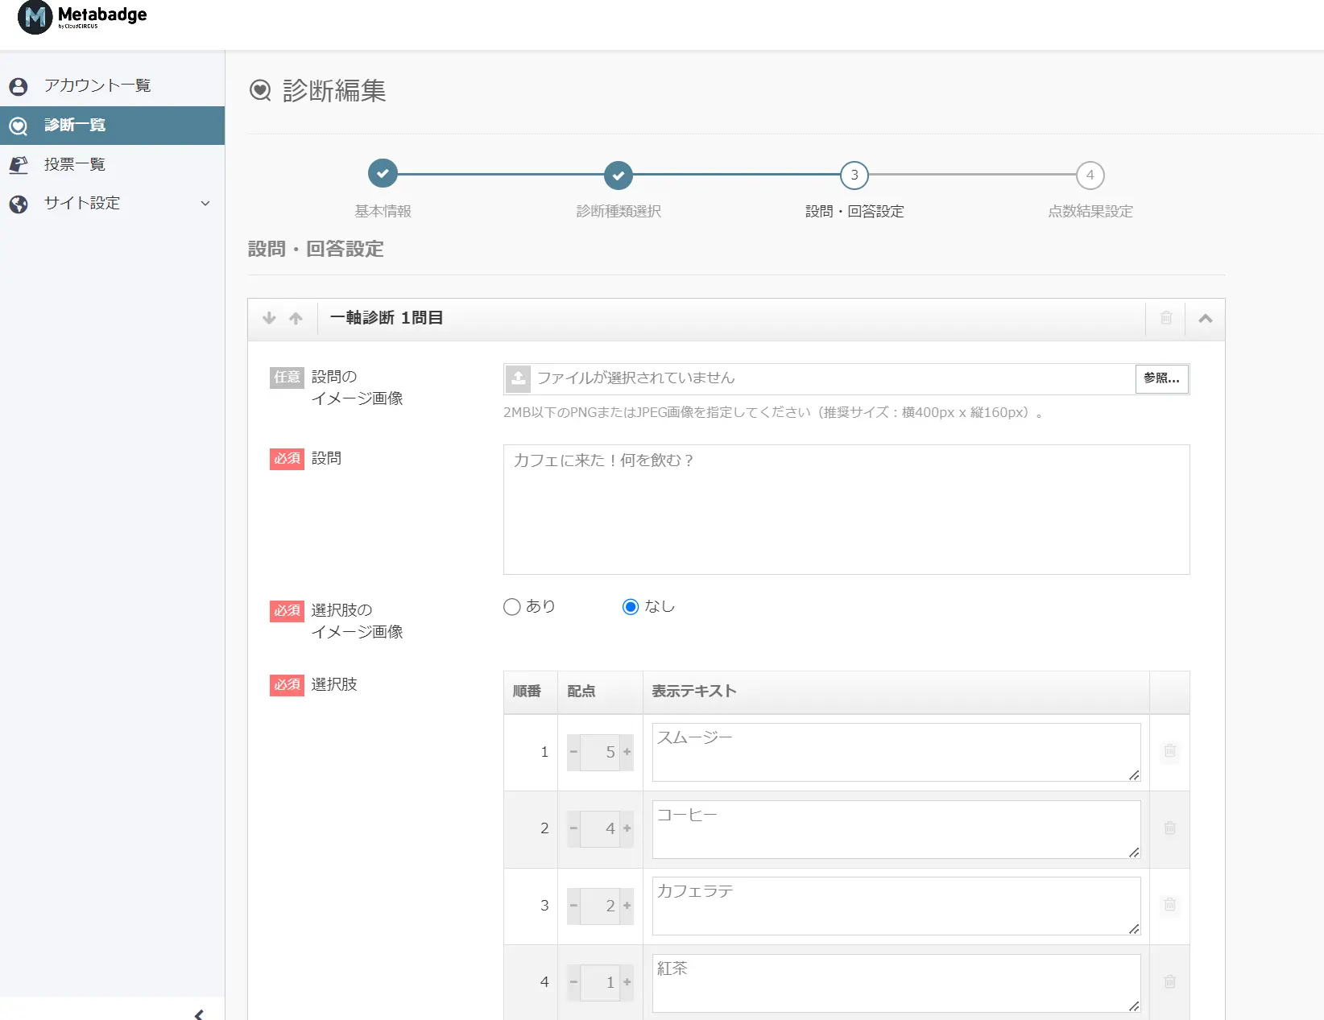Expand the サイト設定 chevron
The image size is (1324, 1020).
click(205, 204)
